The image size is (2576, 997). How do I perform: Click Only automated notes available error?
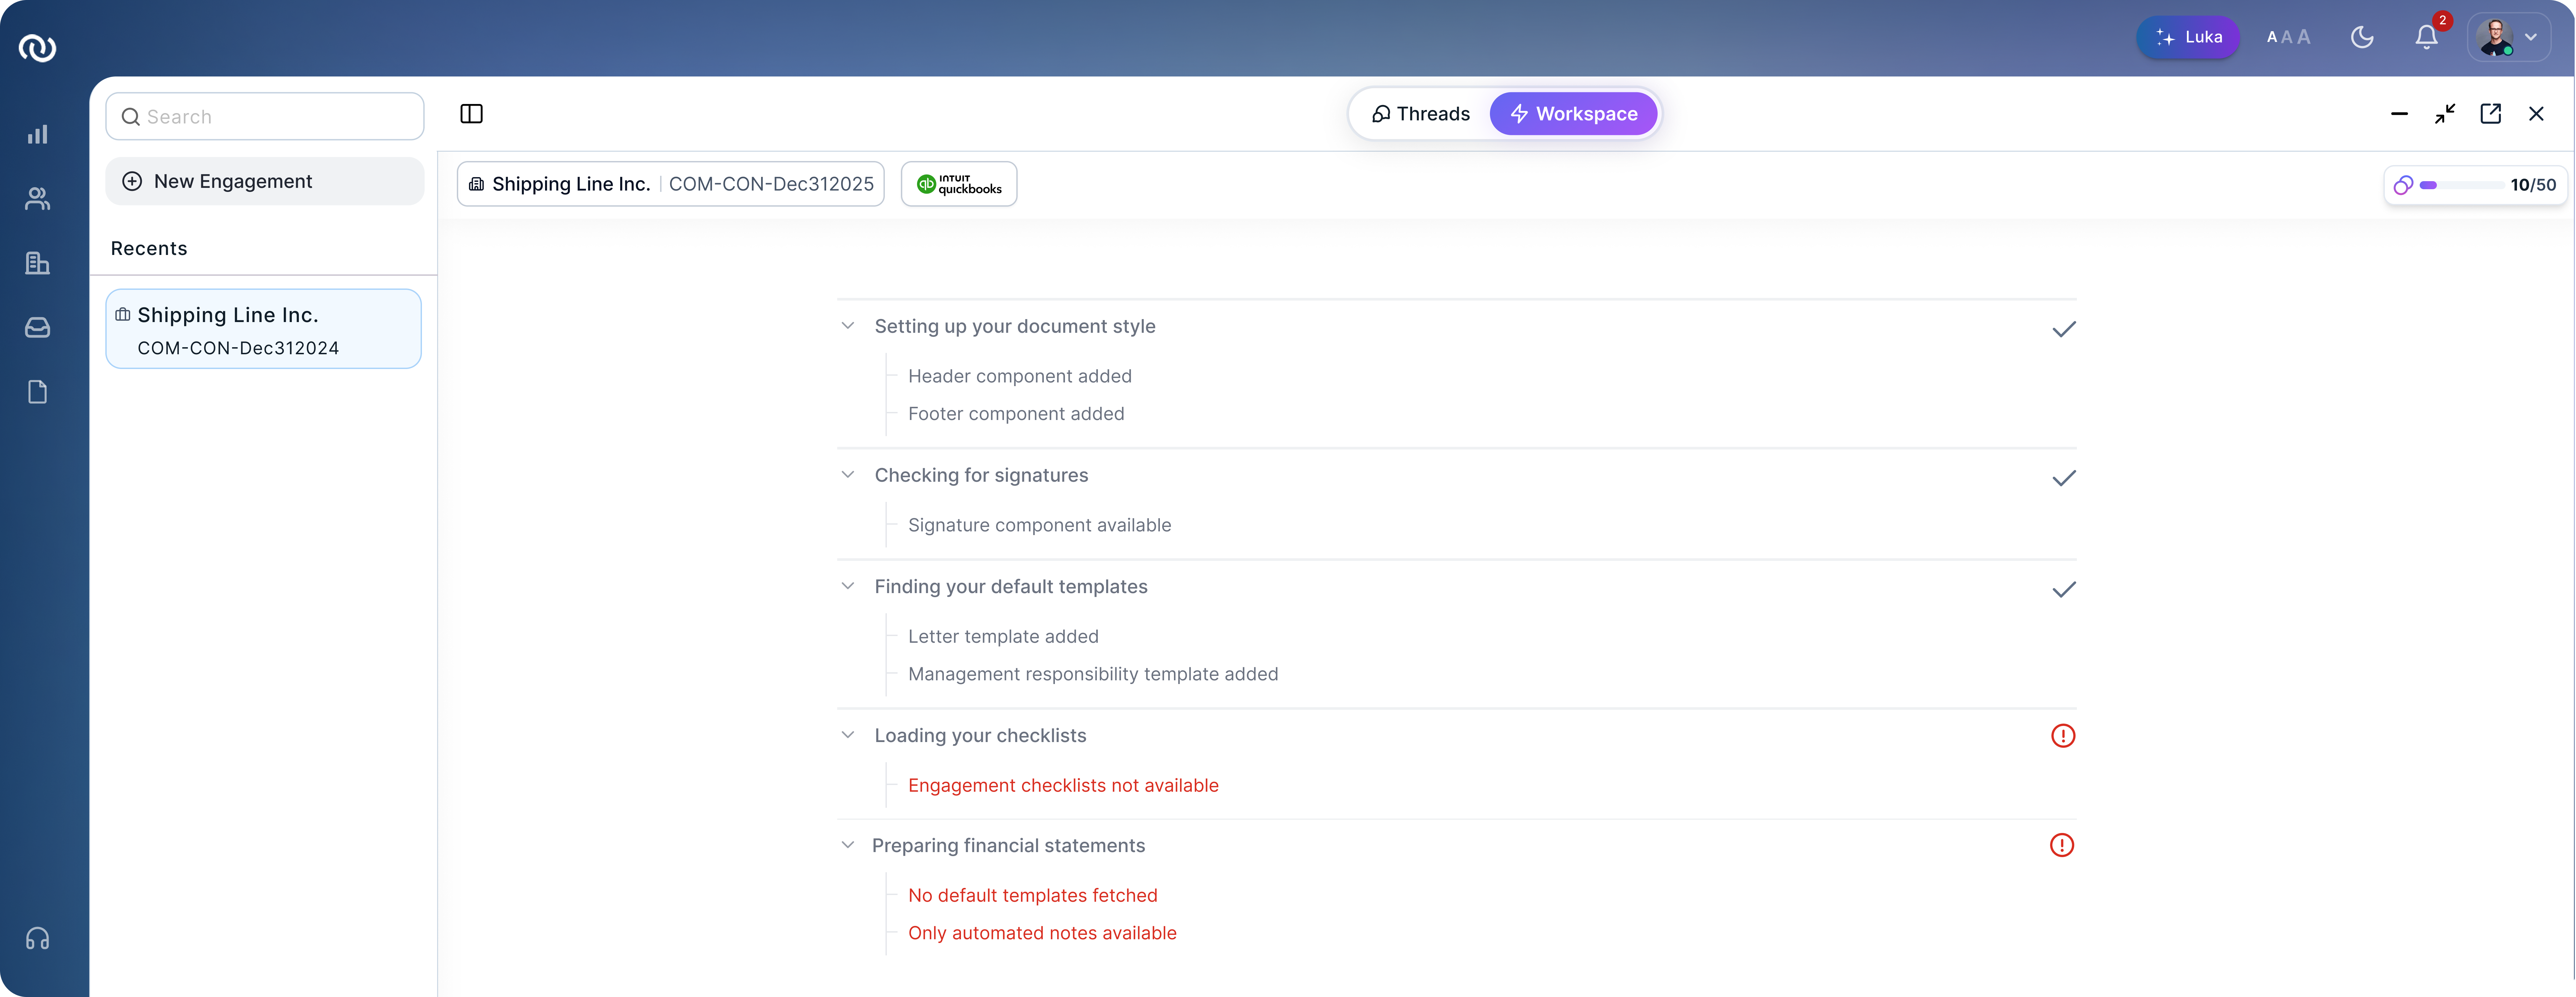coord(1042,933)
